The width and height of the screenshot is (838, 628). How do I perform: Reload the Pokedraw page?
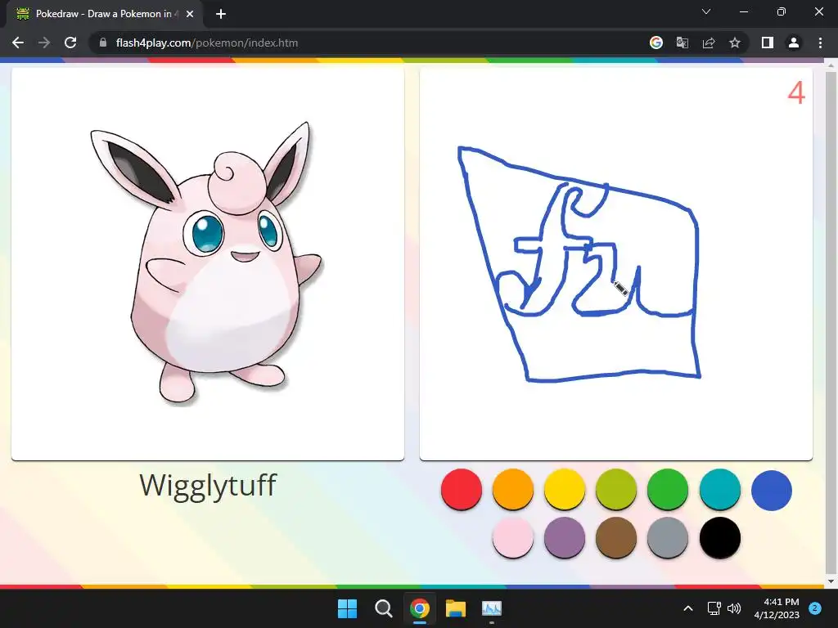[x=70, y=43]
